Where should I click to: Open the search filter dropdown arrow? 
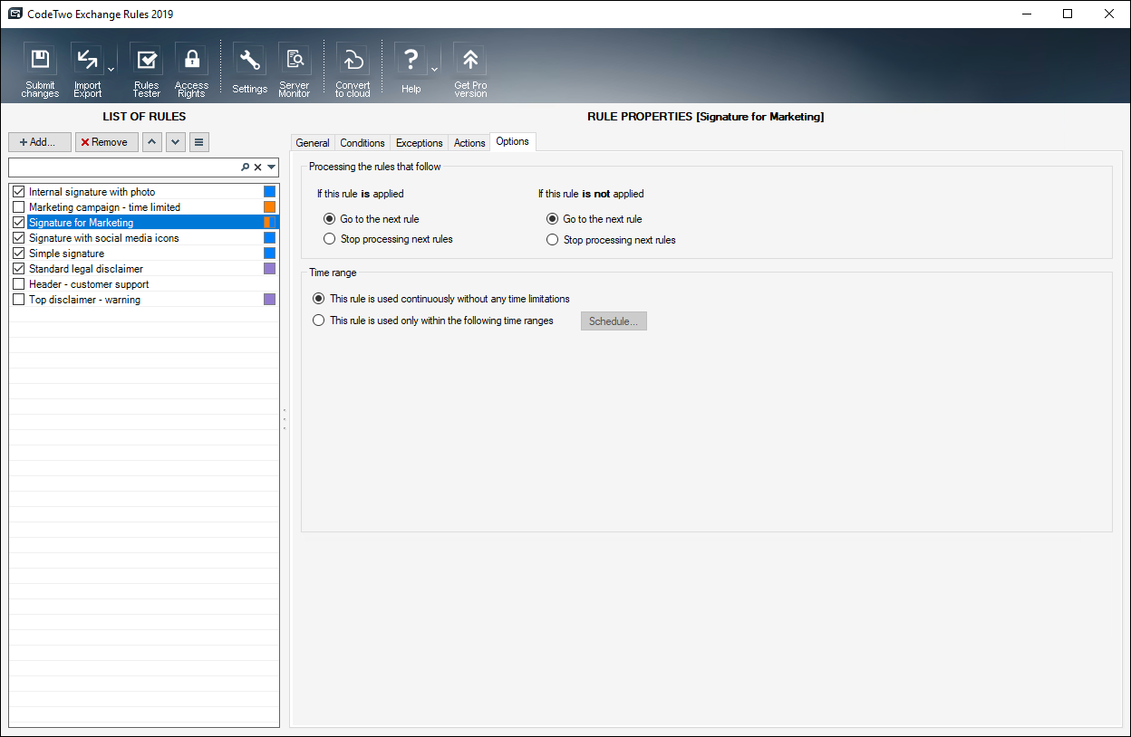click(271, 167)
